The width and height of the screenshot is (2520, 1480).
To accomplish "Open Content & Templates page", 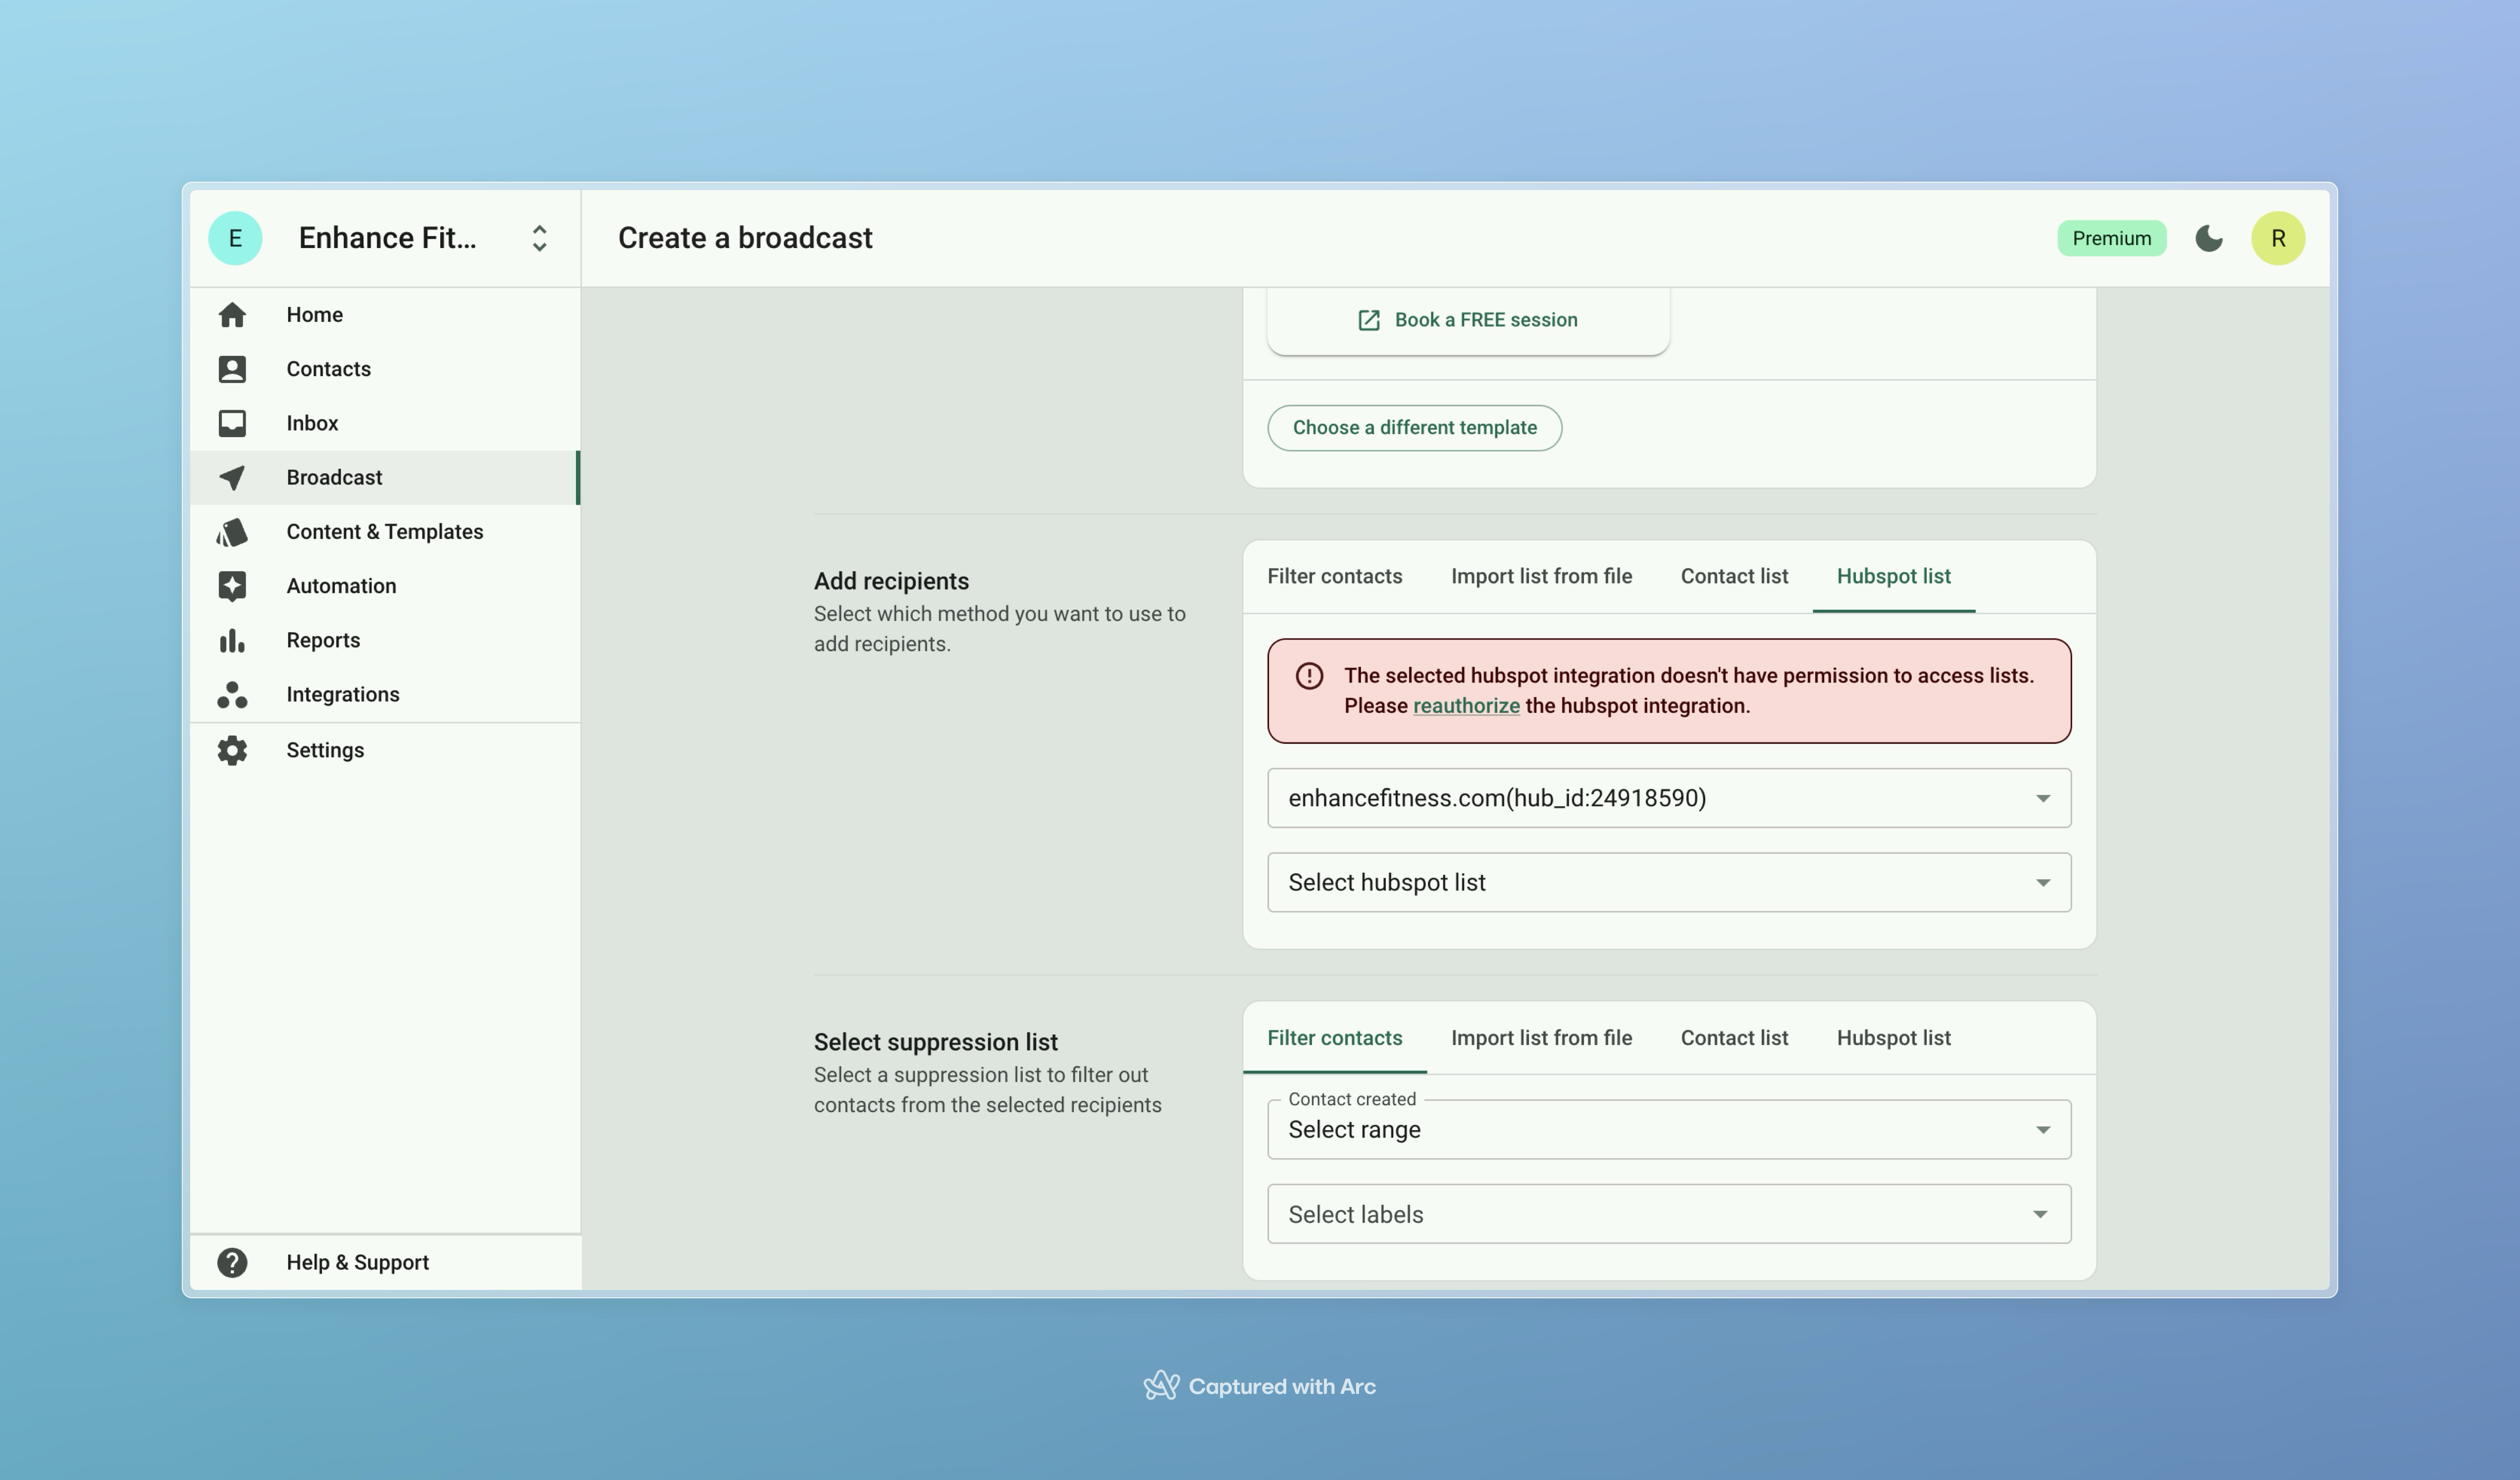I will [385, 532].
